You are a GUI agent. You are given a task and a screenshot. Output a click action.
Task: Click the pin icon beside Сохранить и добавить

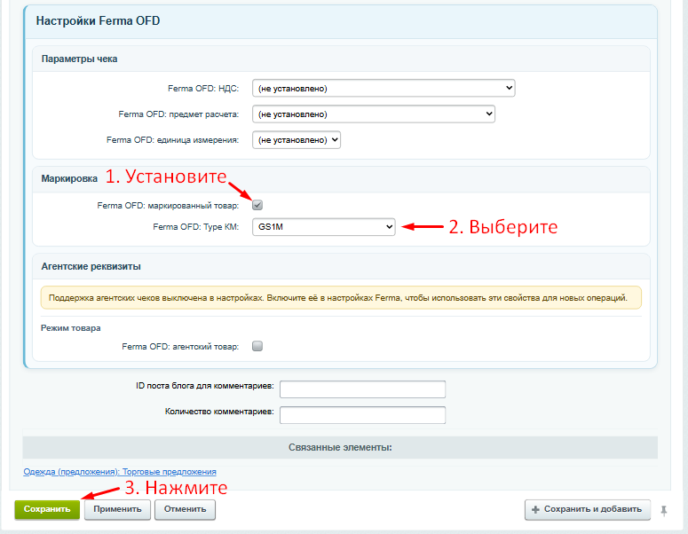[663, 510]
